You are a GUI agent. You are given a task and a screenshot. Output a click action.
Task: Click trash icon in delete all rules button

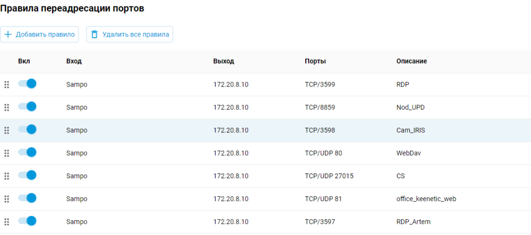point(95,34)
